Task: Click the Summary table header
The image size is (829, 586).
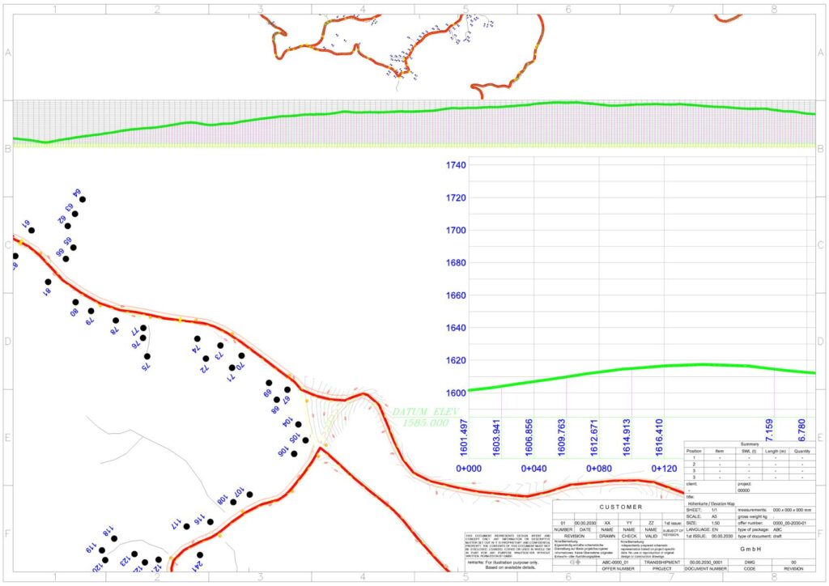Action: click(750, 444)
